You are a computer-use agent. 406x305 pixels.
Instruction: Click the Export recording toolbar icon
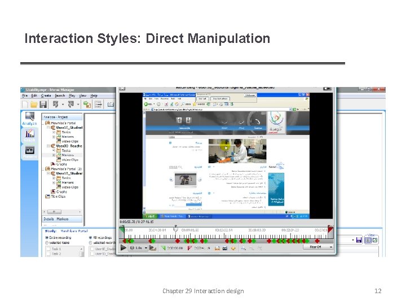[x=70, y=104]
